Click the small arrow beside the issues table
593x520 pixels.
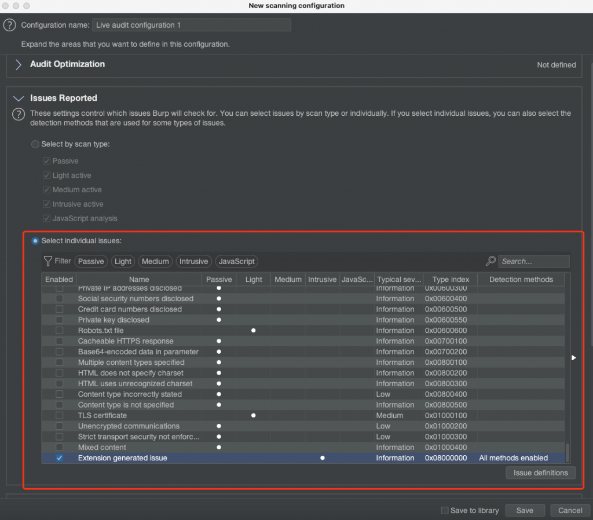tap(574, 357)
